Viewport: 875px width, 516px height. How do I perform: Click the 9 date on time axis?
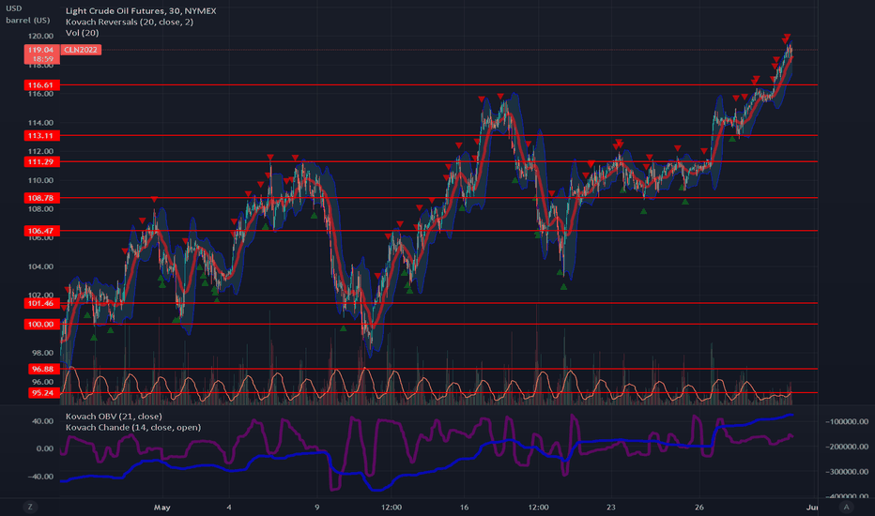tap(317, 507)
